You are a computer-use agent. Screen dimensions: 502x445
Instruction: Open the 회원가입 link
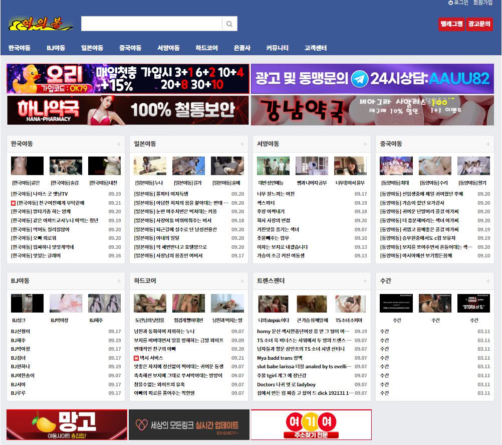(x=483, y=3)
